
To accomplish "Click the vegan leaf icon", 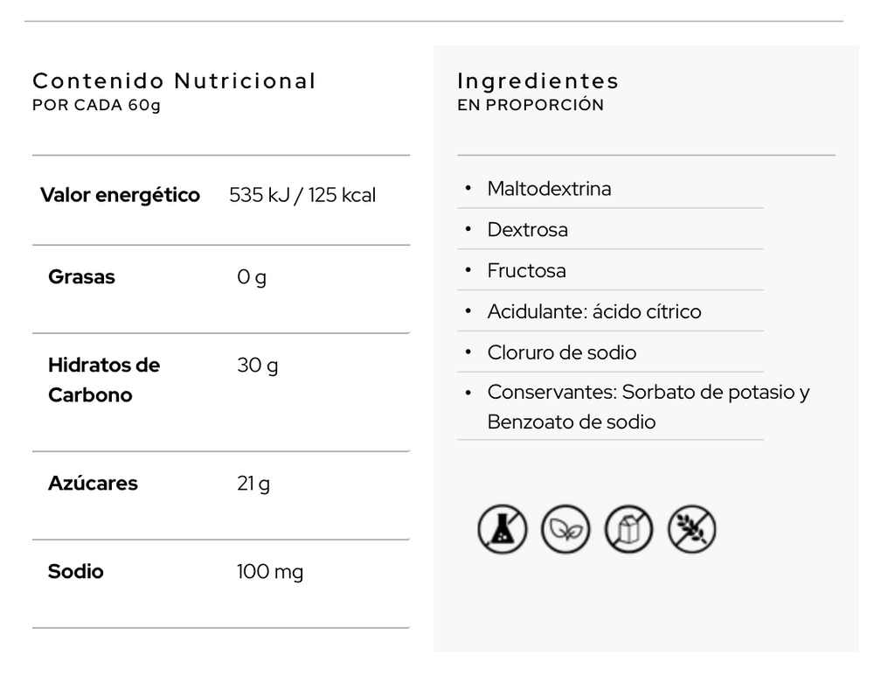I will 565,530.
